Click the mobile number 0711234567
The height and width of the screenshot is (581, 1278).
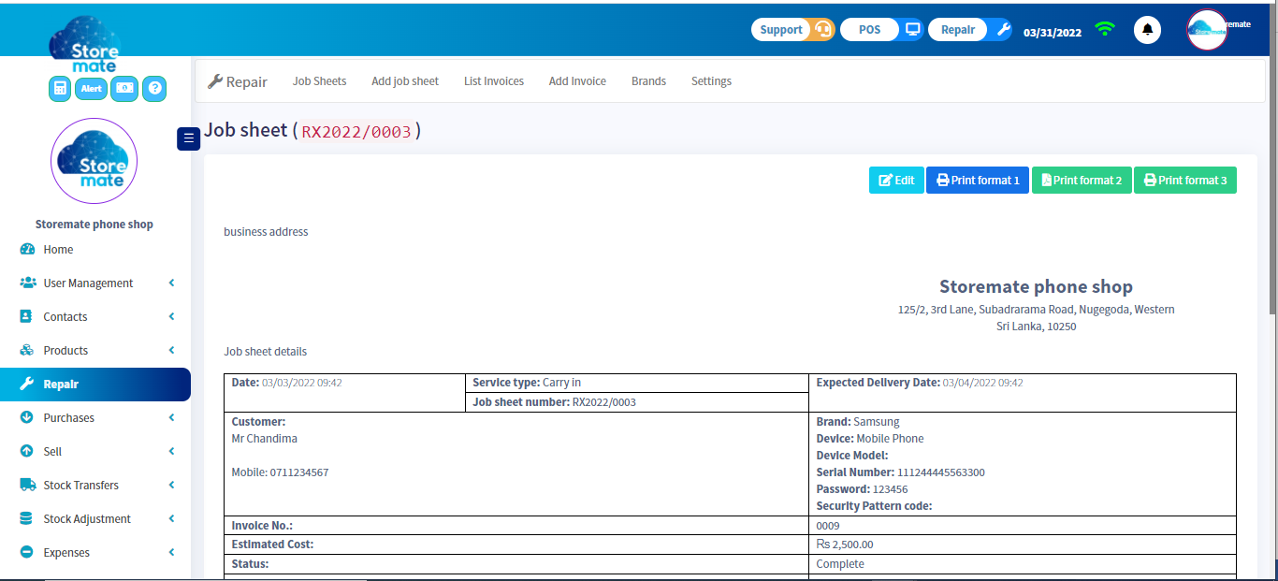[x=299, y=472]
